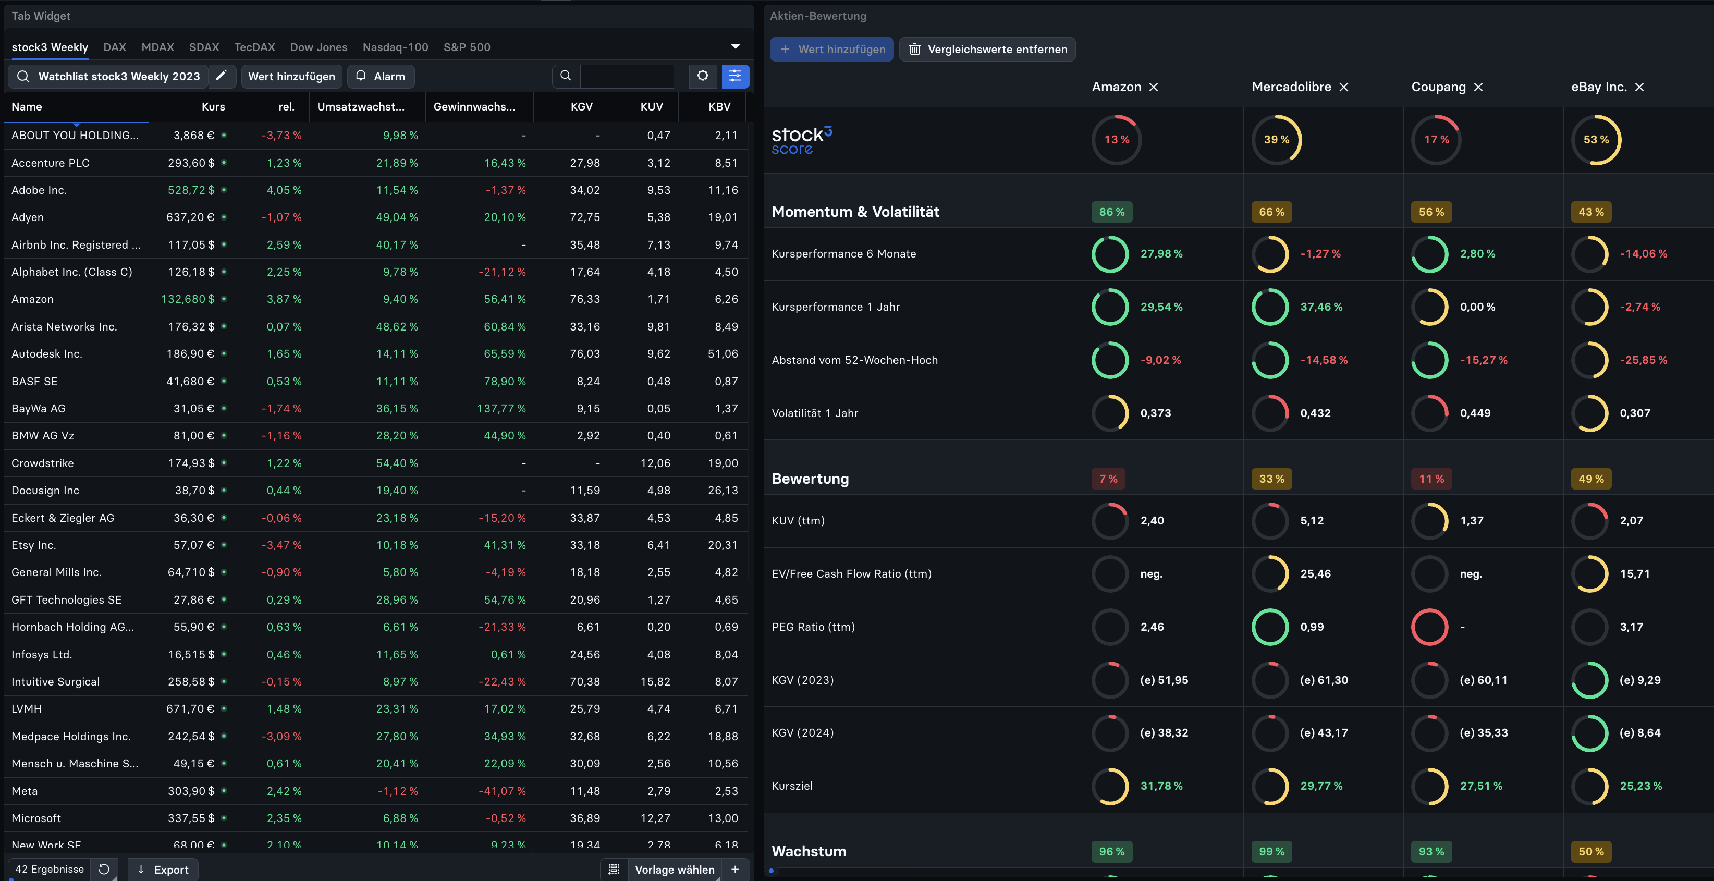Click Export button
Image resolution: width=1714 pixels, height=881 pixels.
[163, 869]
